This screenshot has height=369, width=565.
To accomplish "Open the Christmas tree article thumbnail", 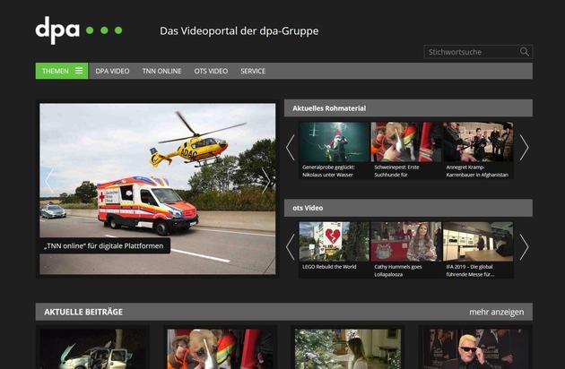I will click(348, 348).
